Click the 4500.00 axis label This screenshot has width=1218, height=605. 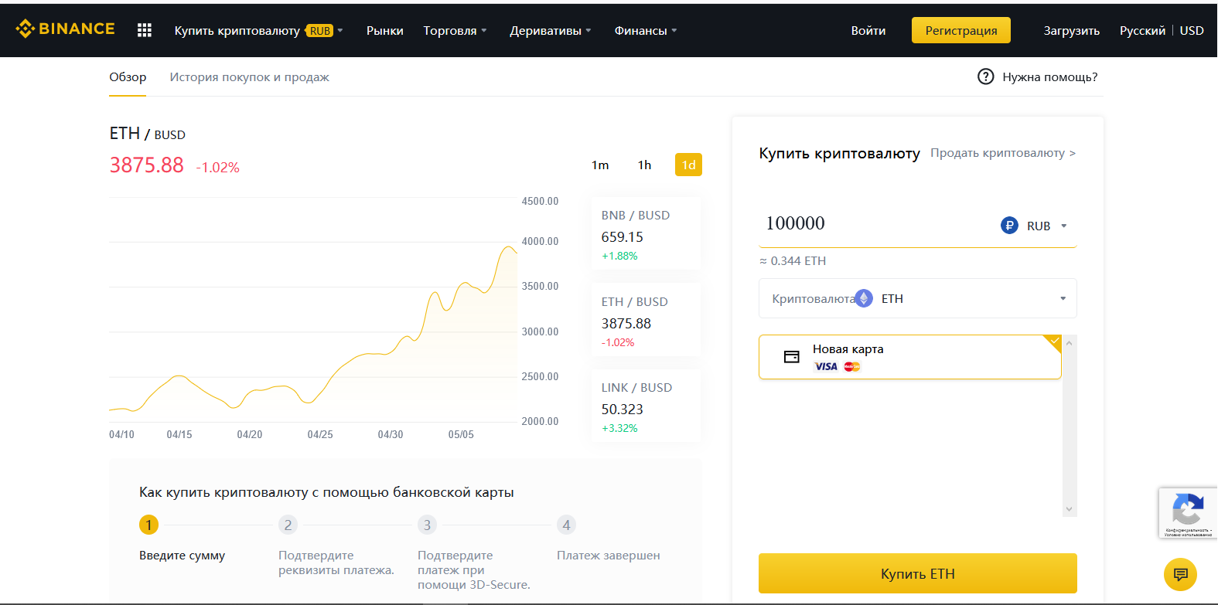[540, 201]
